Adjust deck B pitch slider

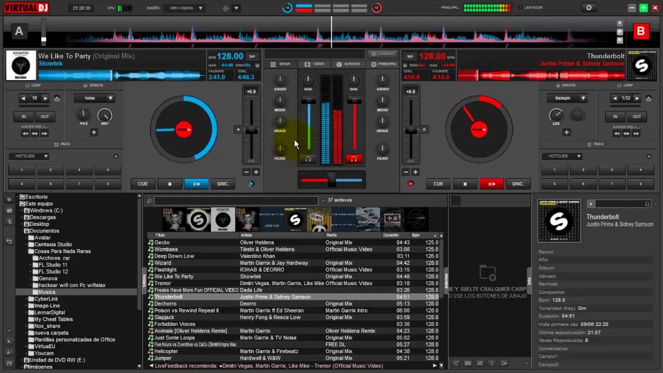coord(410,130)
